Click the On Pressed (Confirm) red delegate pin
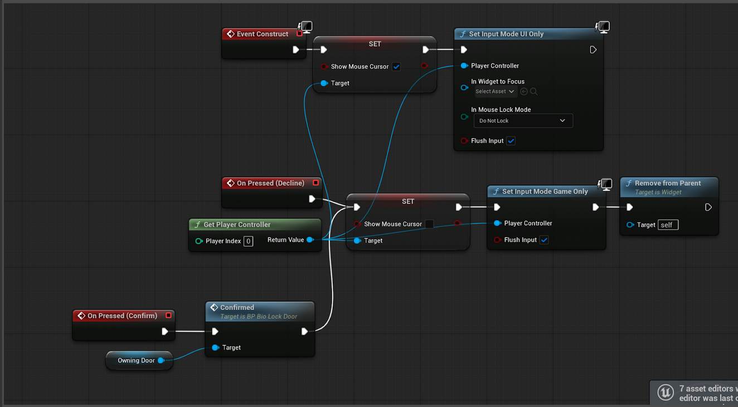Screen dimensions: 738x407 tap(168, 315)
